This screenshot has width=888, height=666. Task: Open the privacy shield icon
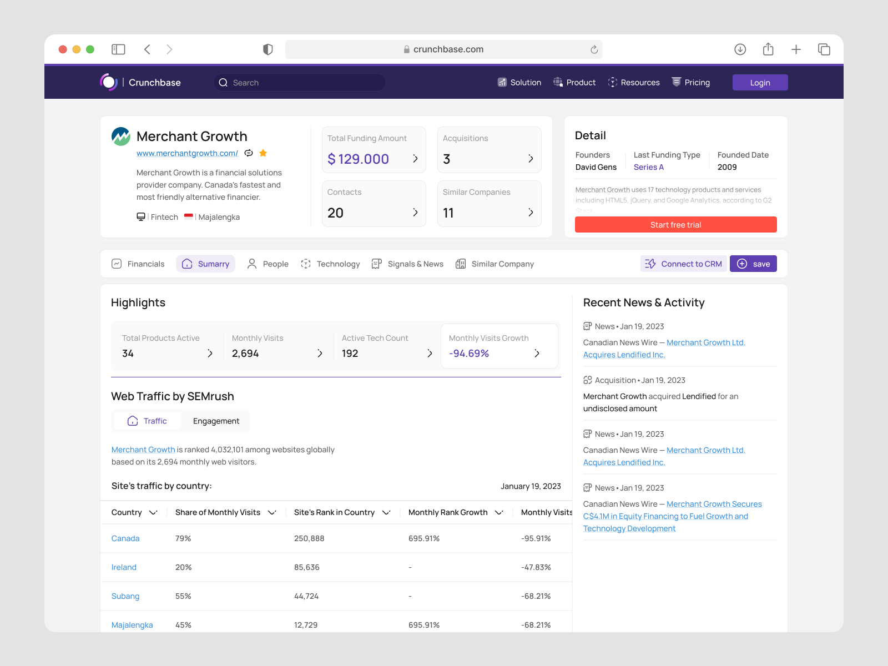[268, 49]
